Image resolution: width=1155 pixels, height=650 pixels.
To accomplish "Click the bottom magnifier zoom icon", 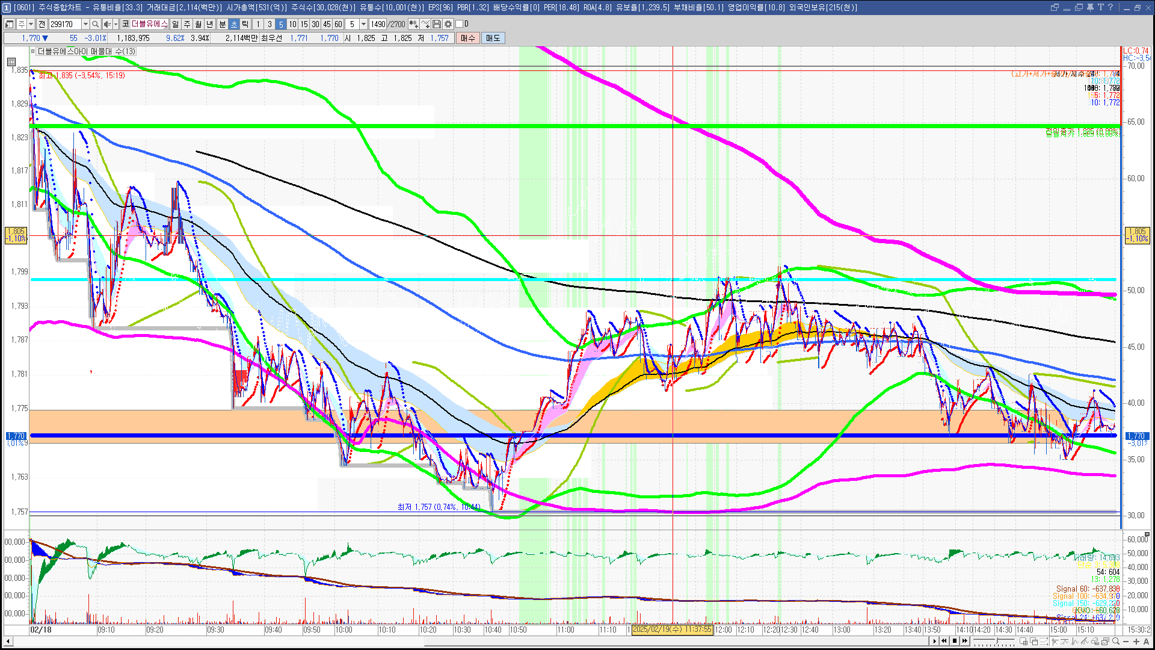I will [1116, 642].
